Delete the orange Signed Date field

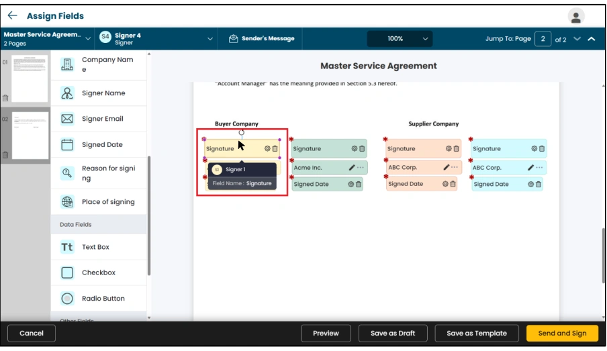[x=453, y=184]
